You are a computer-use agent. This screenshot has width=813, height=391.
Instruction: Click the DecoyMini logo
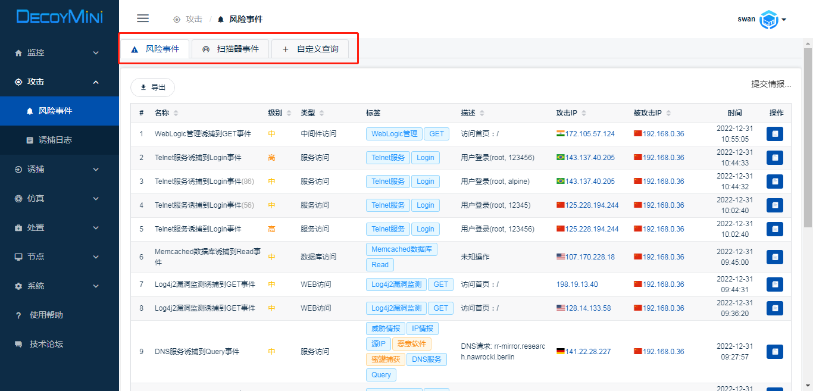coord(60,17)
